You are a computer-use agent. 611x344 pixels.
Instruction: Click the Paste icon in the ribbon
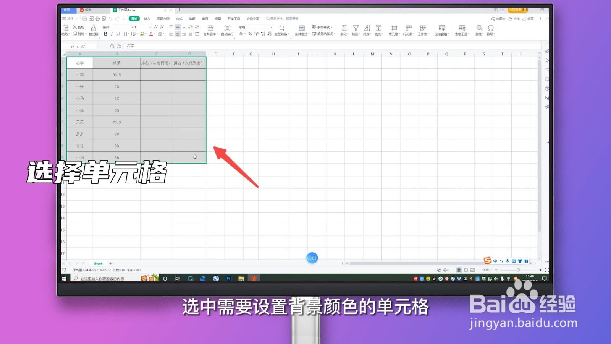(x=65, y=28)
